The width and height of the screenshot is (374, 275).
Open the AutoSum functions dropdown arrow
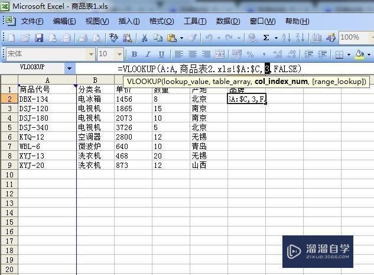(276, 38)
